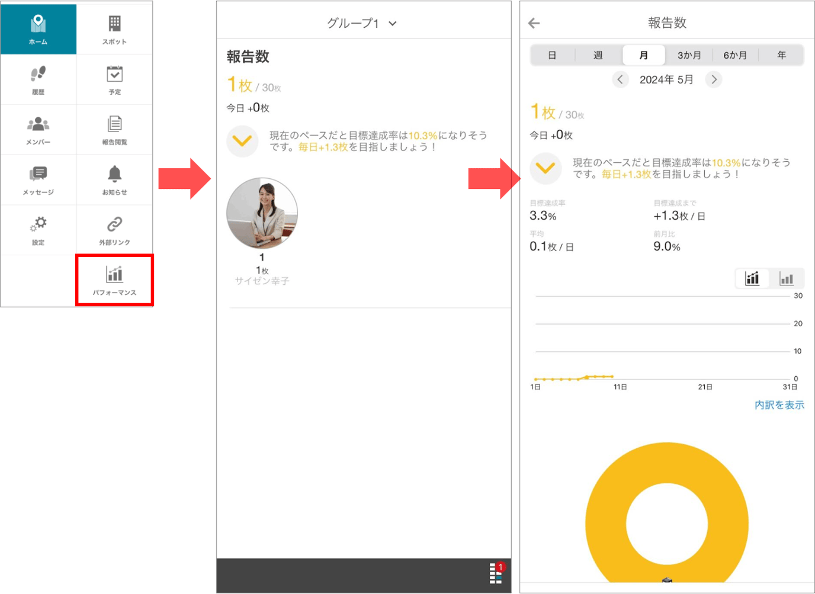Open the メンバー (Members) section
Screen dimensions: 815x594
click(x=38, y=130)
